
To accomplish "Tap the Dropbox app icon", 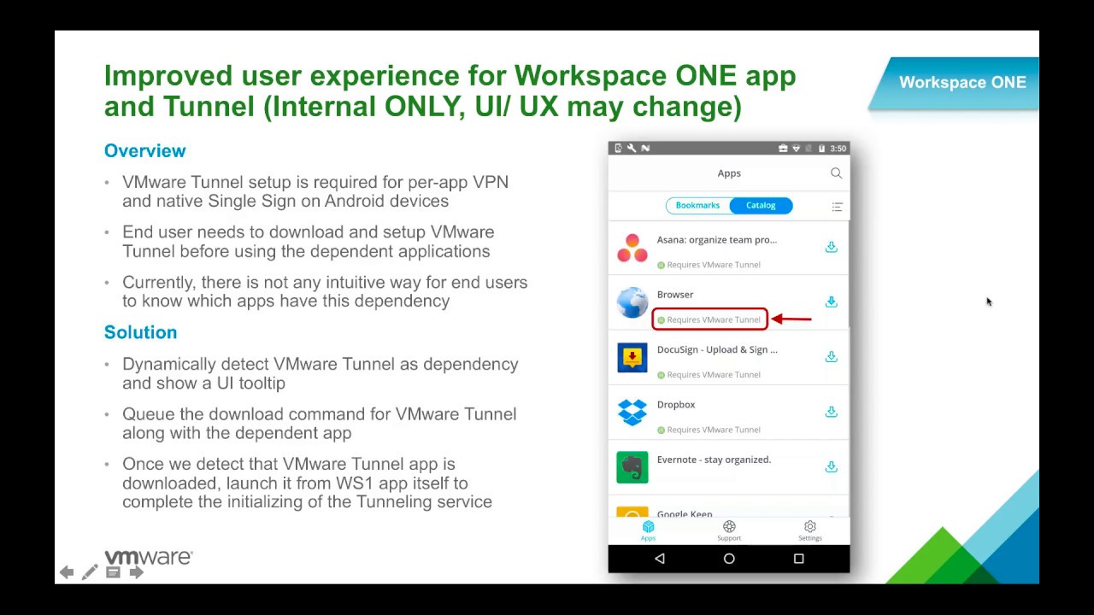I will [x=632, y=413].
